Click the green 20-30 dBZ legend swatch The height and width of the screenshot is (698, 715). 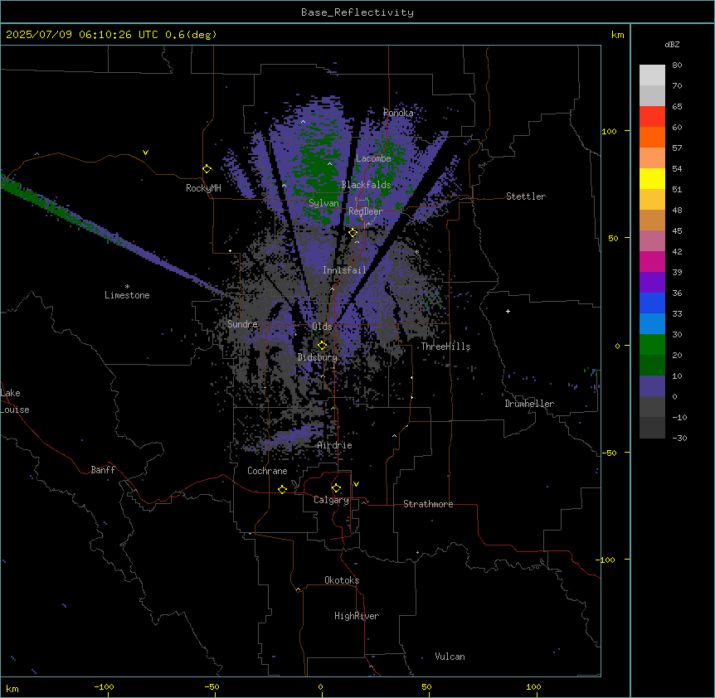(652, 345)
